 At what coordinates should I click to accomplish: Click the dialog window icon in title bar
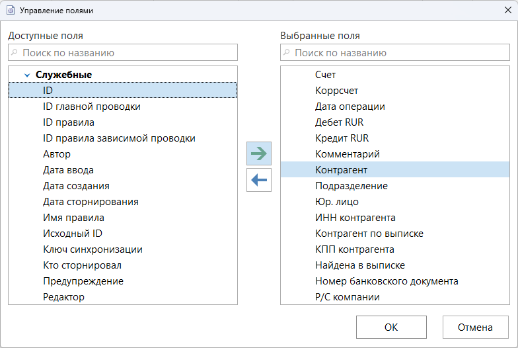[10, 11]
